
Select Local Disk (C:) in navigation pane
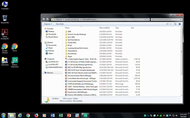click(52, 62)
